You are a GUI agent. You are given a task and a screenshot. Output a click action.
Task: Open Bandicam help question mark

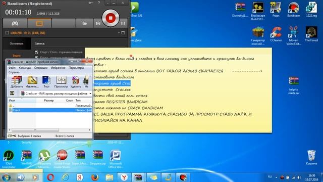99,3
